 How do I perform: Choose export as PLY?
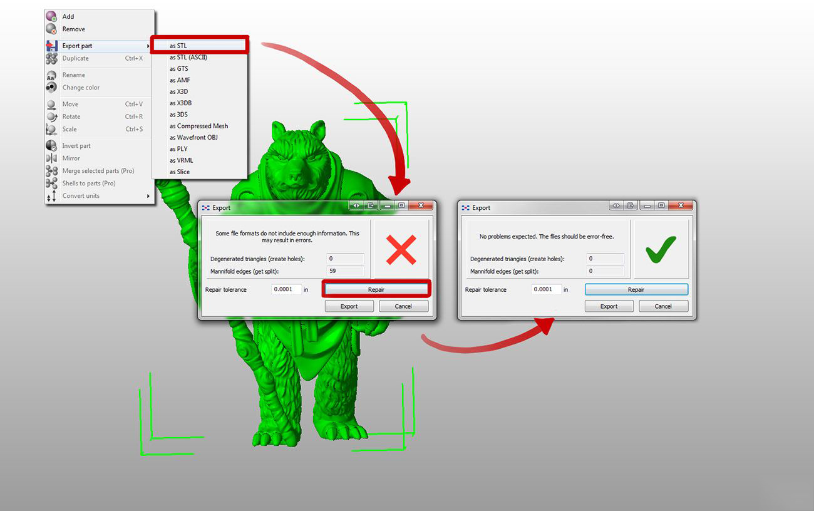point(200,149)
